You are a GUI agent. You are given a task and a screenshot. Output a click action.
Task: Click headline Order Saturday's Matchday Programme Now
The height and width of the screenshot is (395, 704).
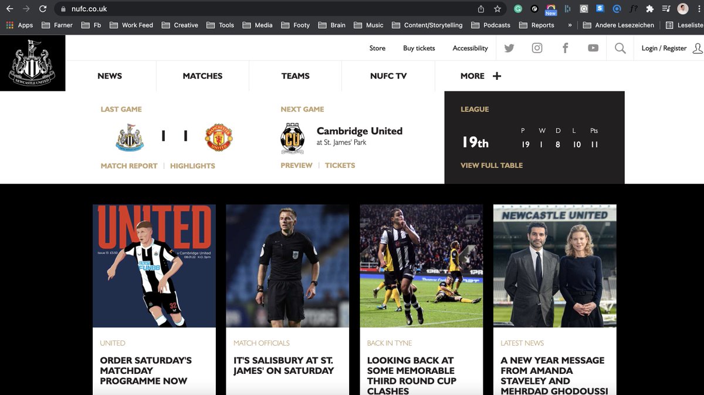[x=146, y=370]
